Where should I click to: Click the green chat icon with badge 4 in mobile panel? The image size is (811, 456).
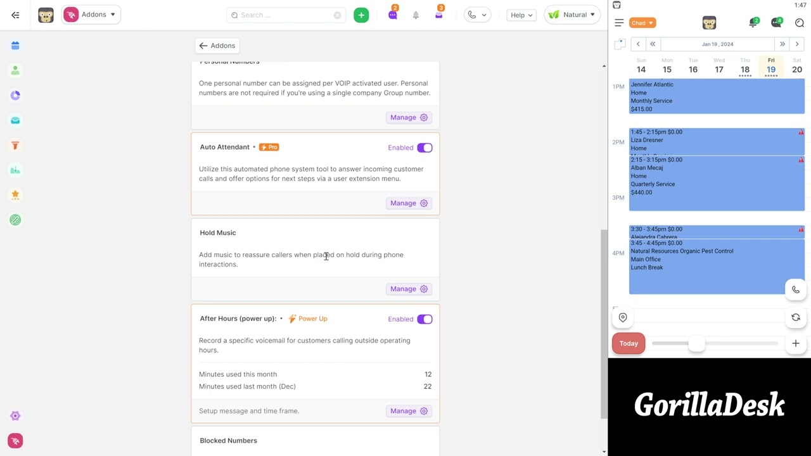pyautogui.click(x=777, y=23)
